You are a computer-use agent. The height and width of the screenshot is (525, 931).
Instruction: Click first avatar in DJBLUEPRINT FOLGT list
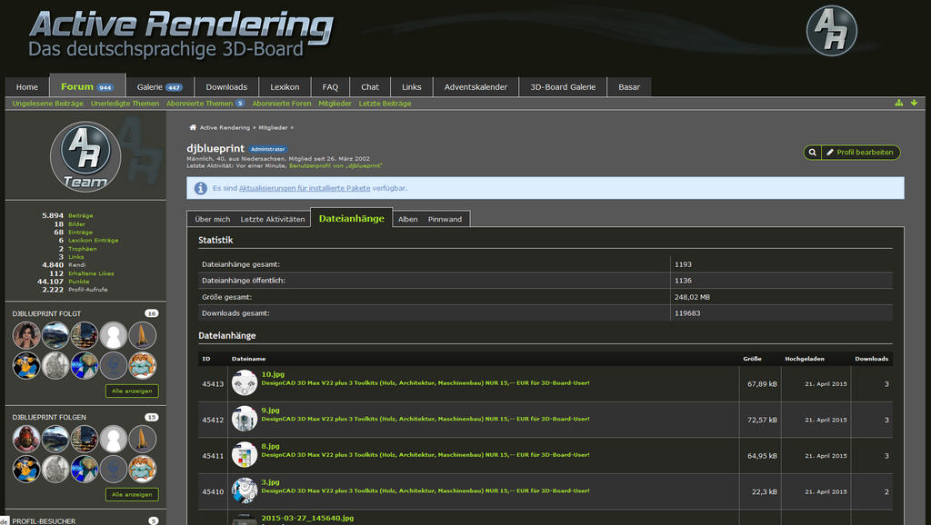(26, 336)
